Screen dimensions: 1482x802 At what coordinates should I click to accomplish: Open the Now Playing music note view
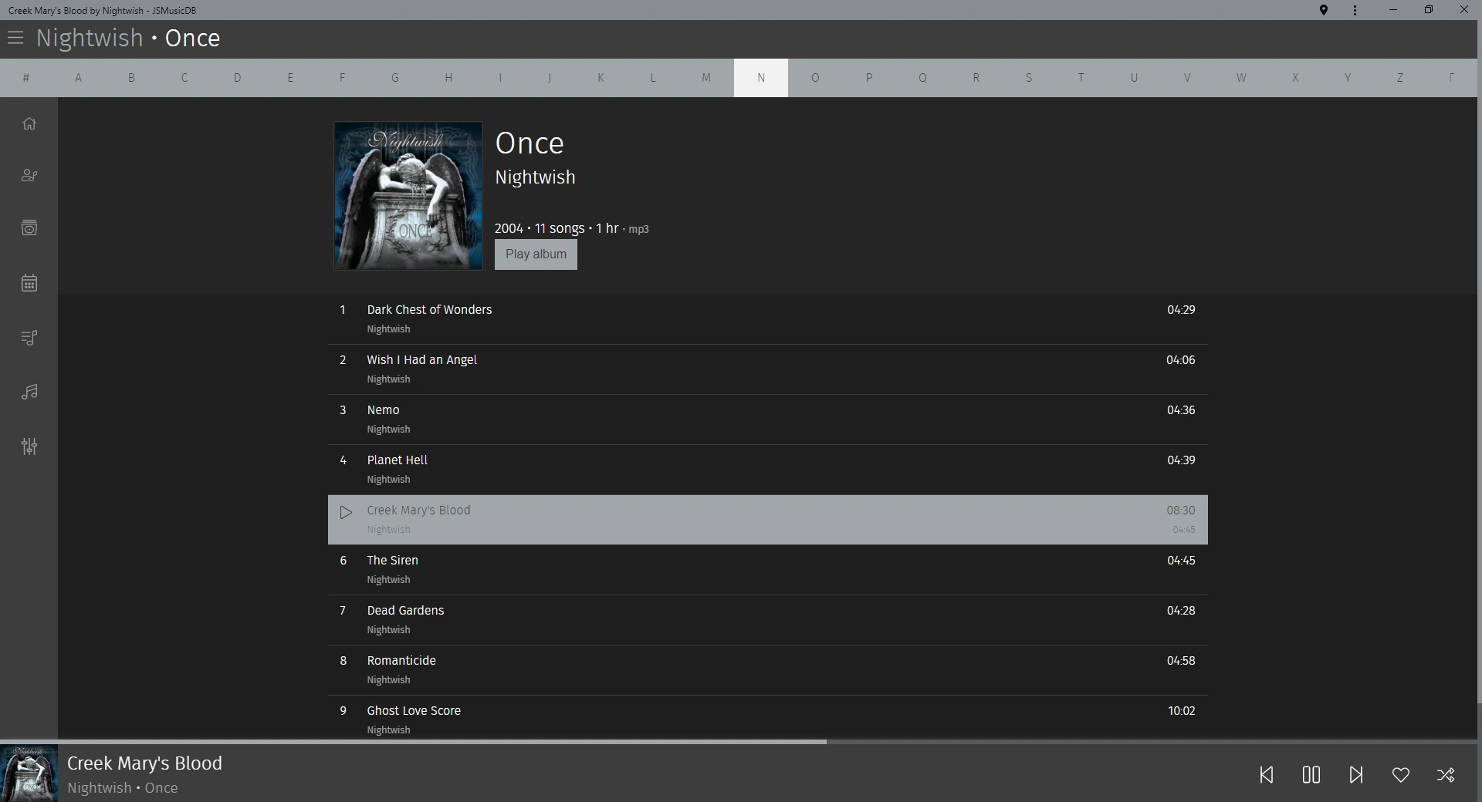(x=29, y=393)
